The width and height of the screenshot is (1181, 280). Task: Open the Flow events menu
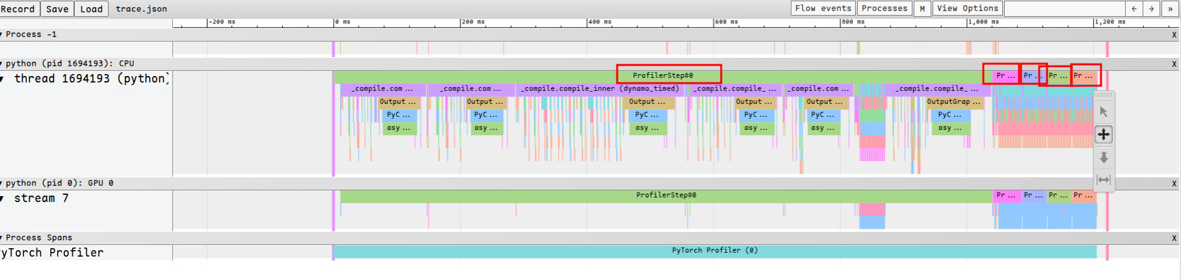823,8
